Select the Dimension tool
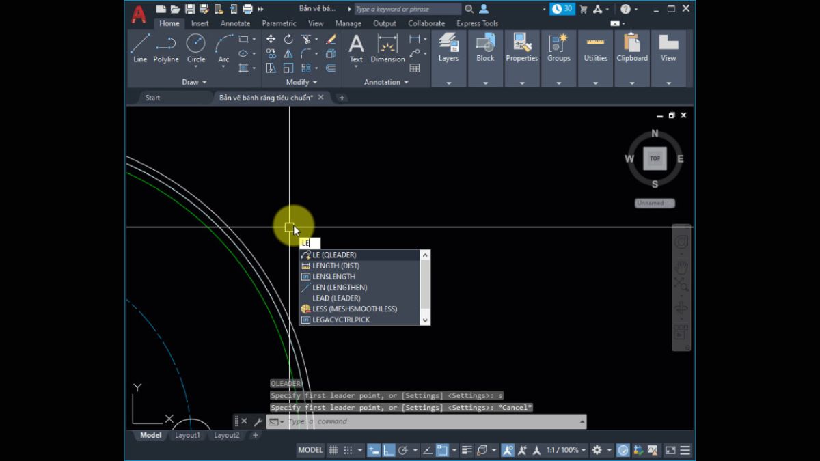820x461 pixels. click(x=387, y=48)
